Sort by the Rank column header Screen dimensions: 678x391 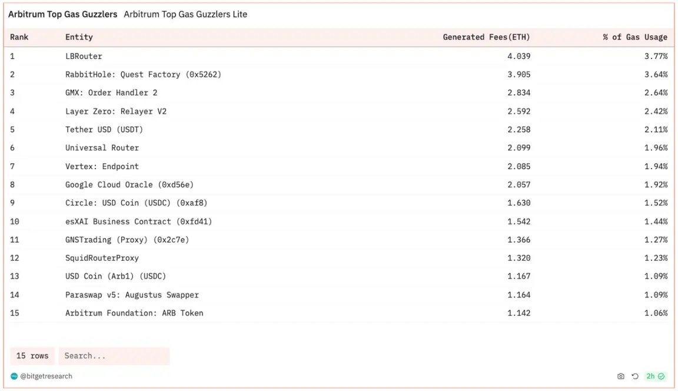pos(19,37)
